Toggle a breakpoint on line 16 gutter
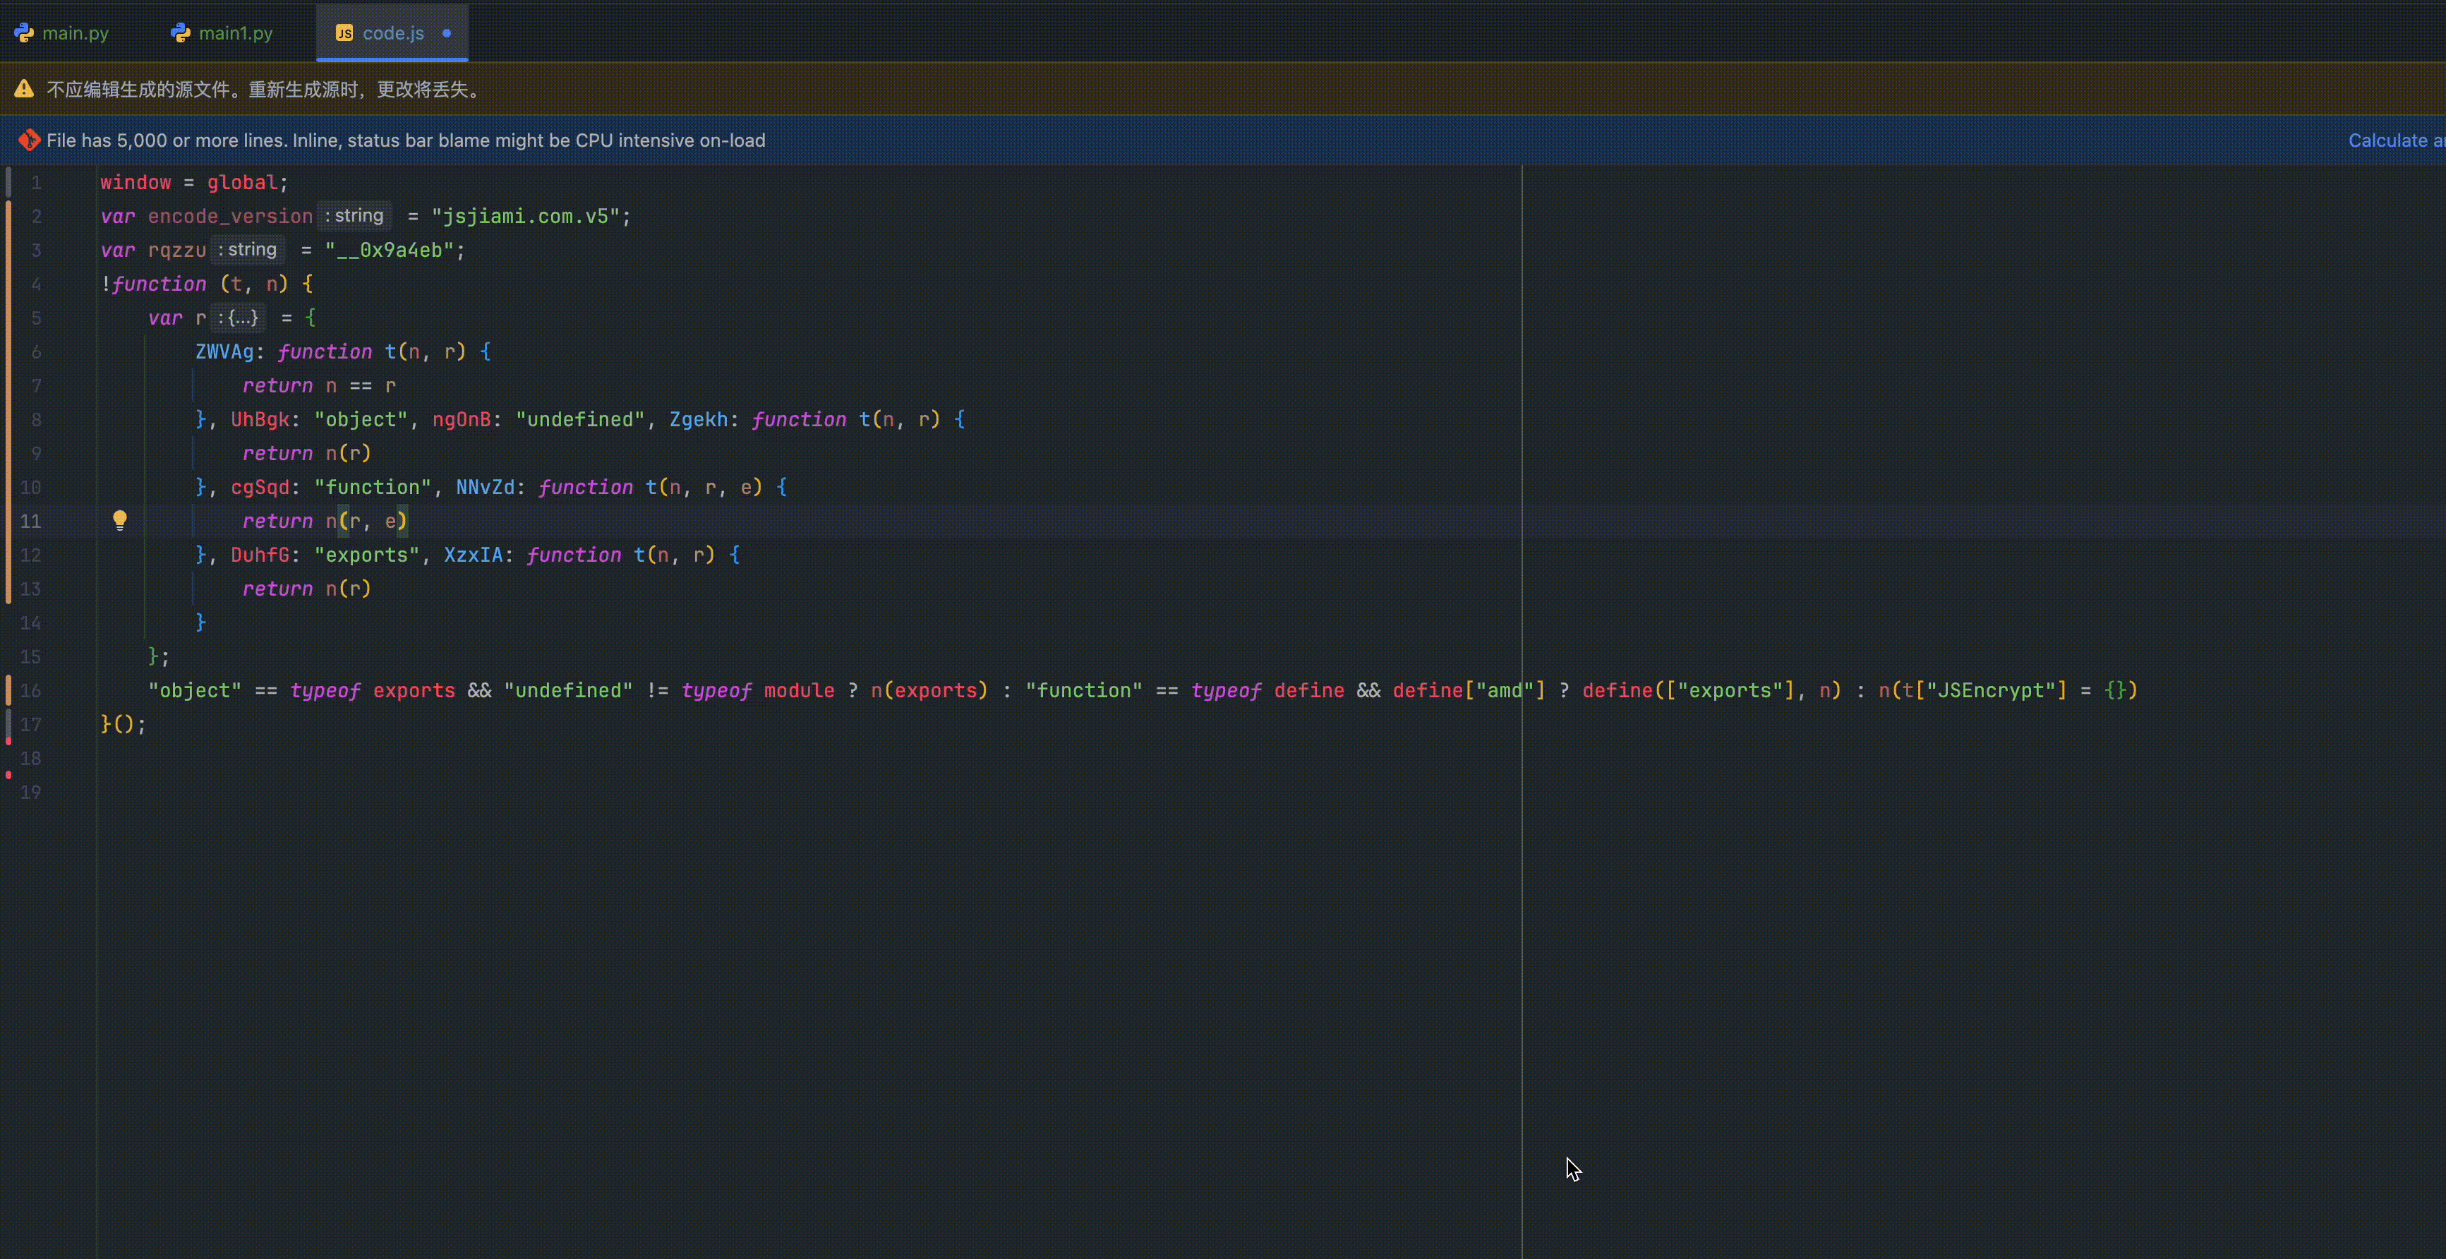Screen dimensions: 2446x1259 pos(30,690)
